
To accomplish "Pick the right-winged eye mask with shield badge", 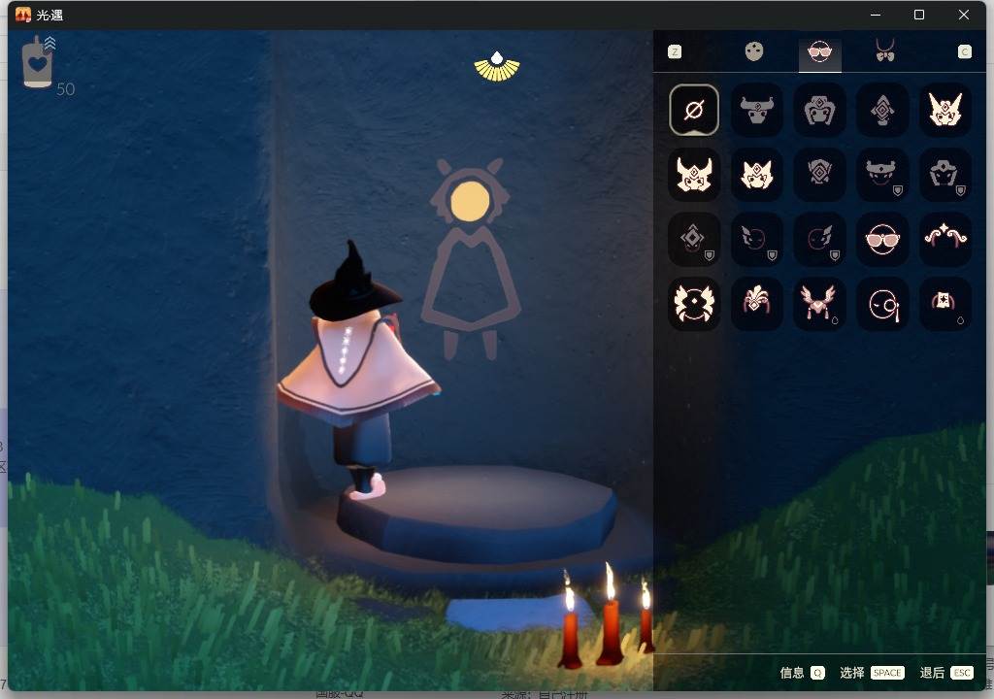I will [819, 239].
